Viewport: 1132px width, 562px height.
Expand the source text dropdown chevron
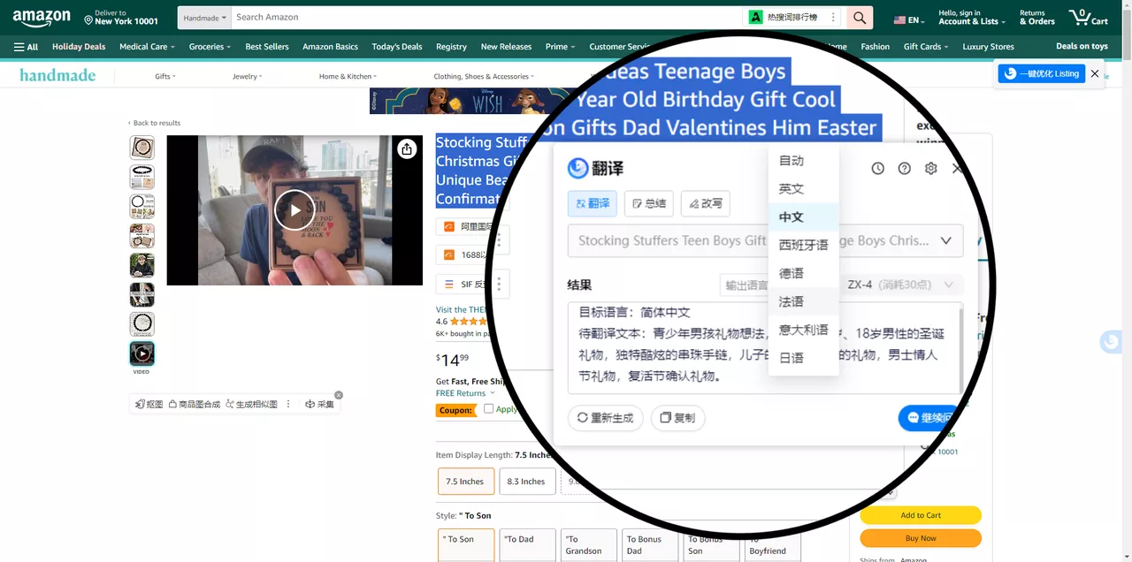click(x=945, y=240)
